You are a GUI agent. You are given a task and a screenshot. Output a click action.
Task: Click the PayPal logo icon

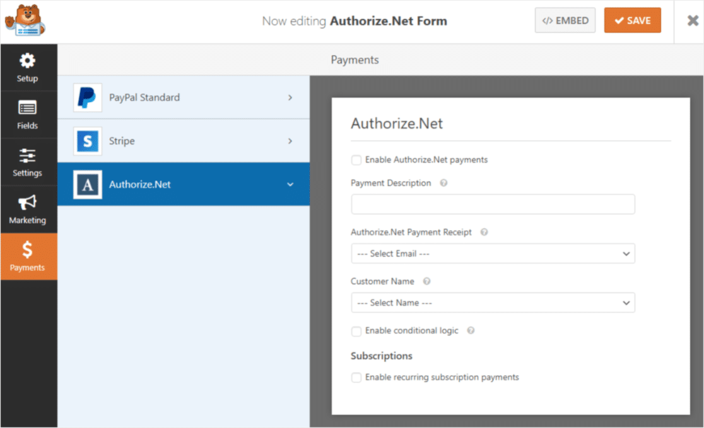tap(86, 98)
